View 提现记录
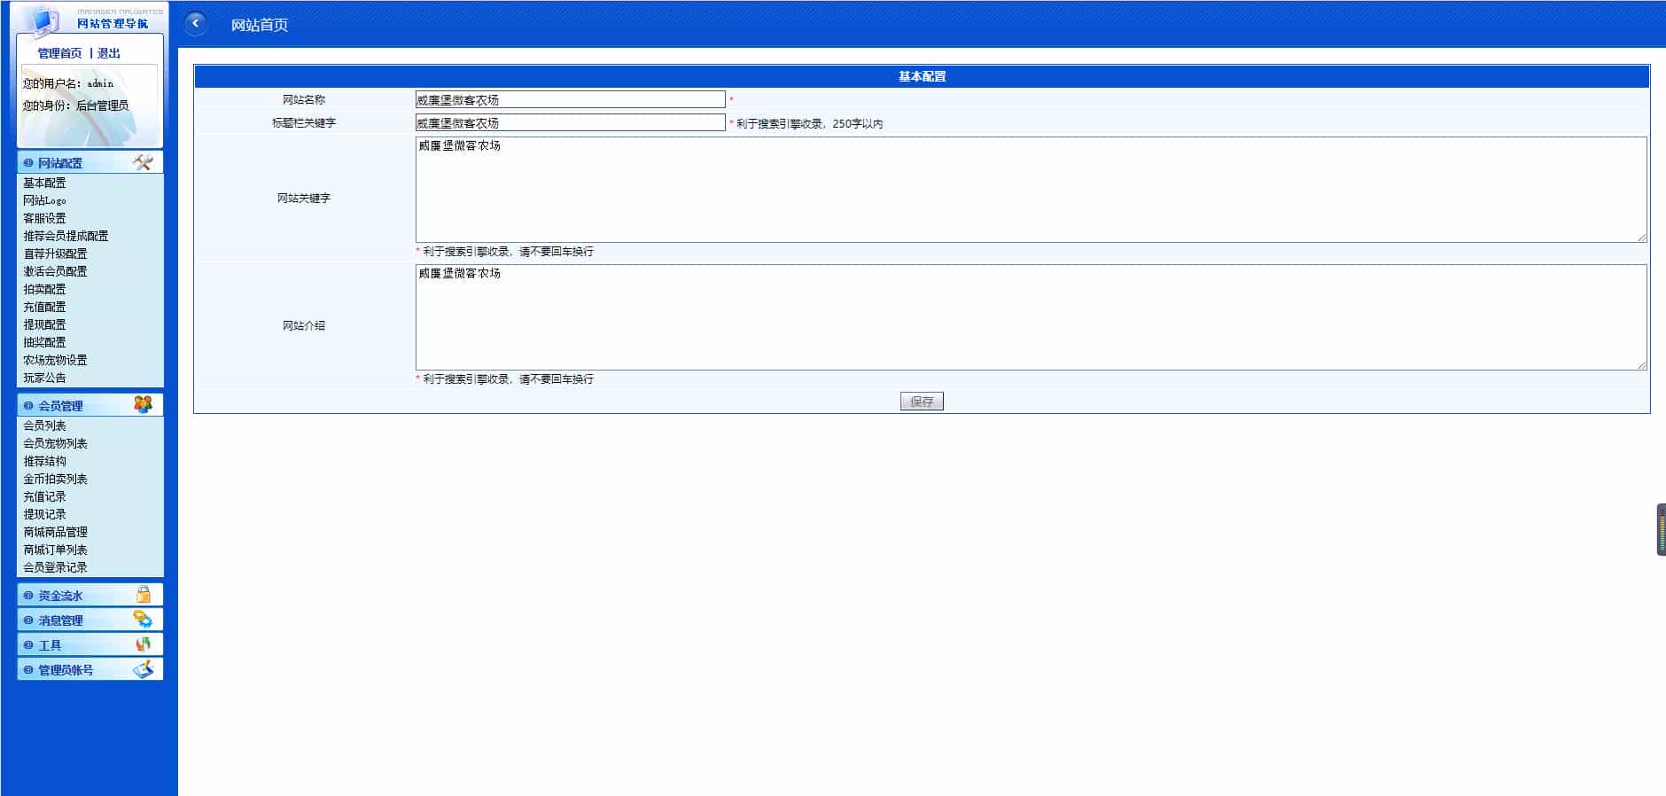Screen dimensions: 1666x796 click(x=44, y=514)
